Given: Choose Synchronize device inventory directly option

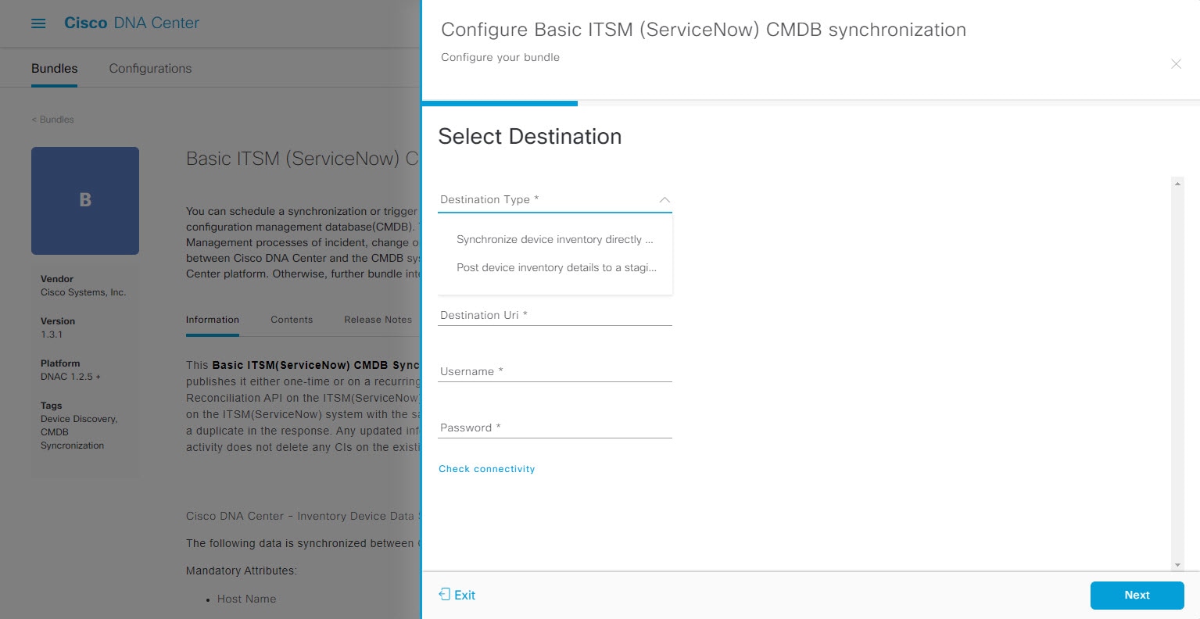Looking at the screenshot, I should 555,239.
